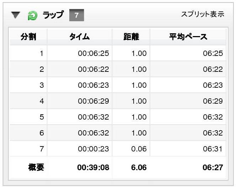
Task: Sort by the 平均ペース column header
Action: click(x=188, y=37)
